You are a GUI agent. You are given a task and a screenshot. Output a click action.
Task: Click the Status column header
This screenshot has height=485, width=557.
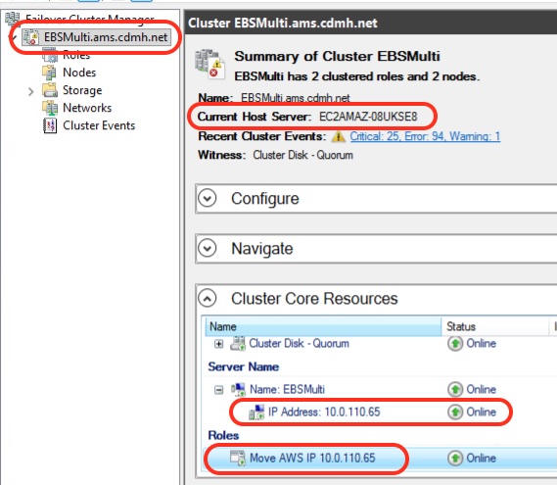(x=495, y=326)
